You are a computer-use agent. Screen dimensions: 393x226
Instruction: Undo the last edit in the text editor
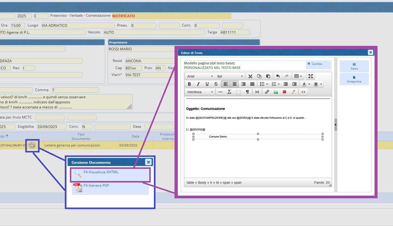tap(278, 76)
